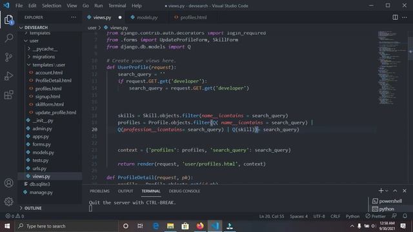Image resolution: width=413 pixels, height=232 pixels.
Task: Open Windows action center notifications
Action: [x=403, y=226]
